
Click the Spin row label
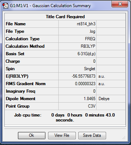point(10,69)
